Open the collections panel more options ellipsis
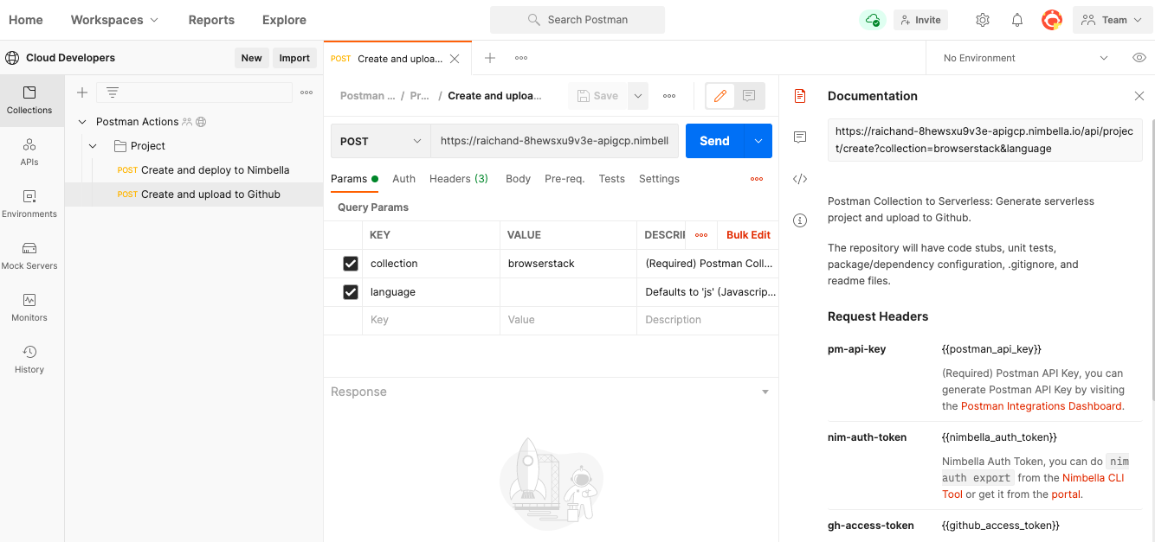 306,92
